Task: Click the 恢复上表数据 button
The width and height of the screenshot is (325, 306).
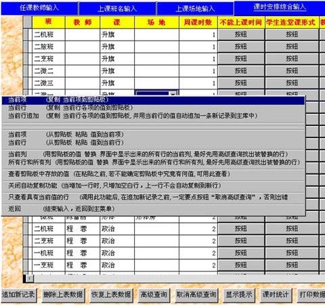Action: pos(111,294)
